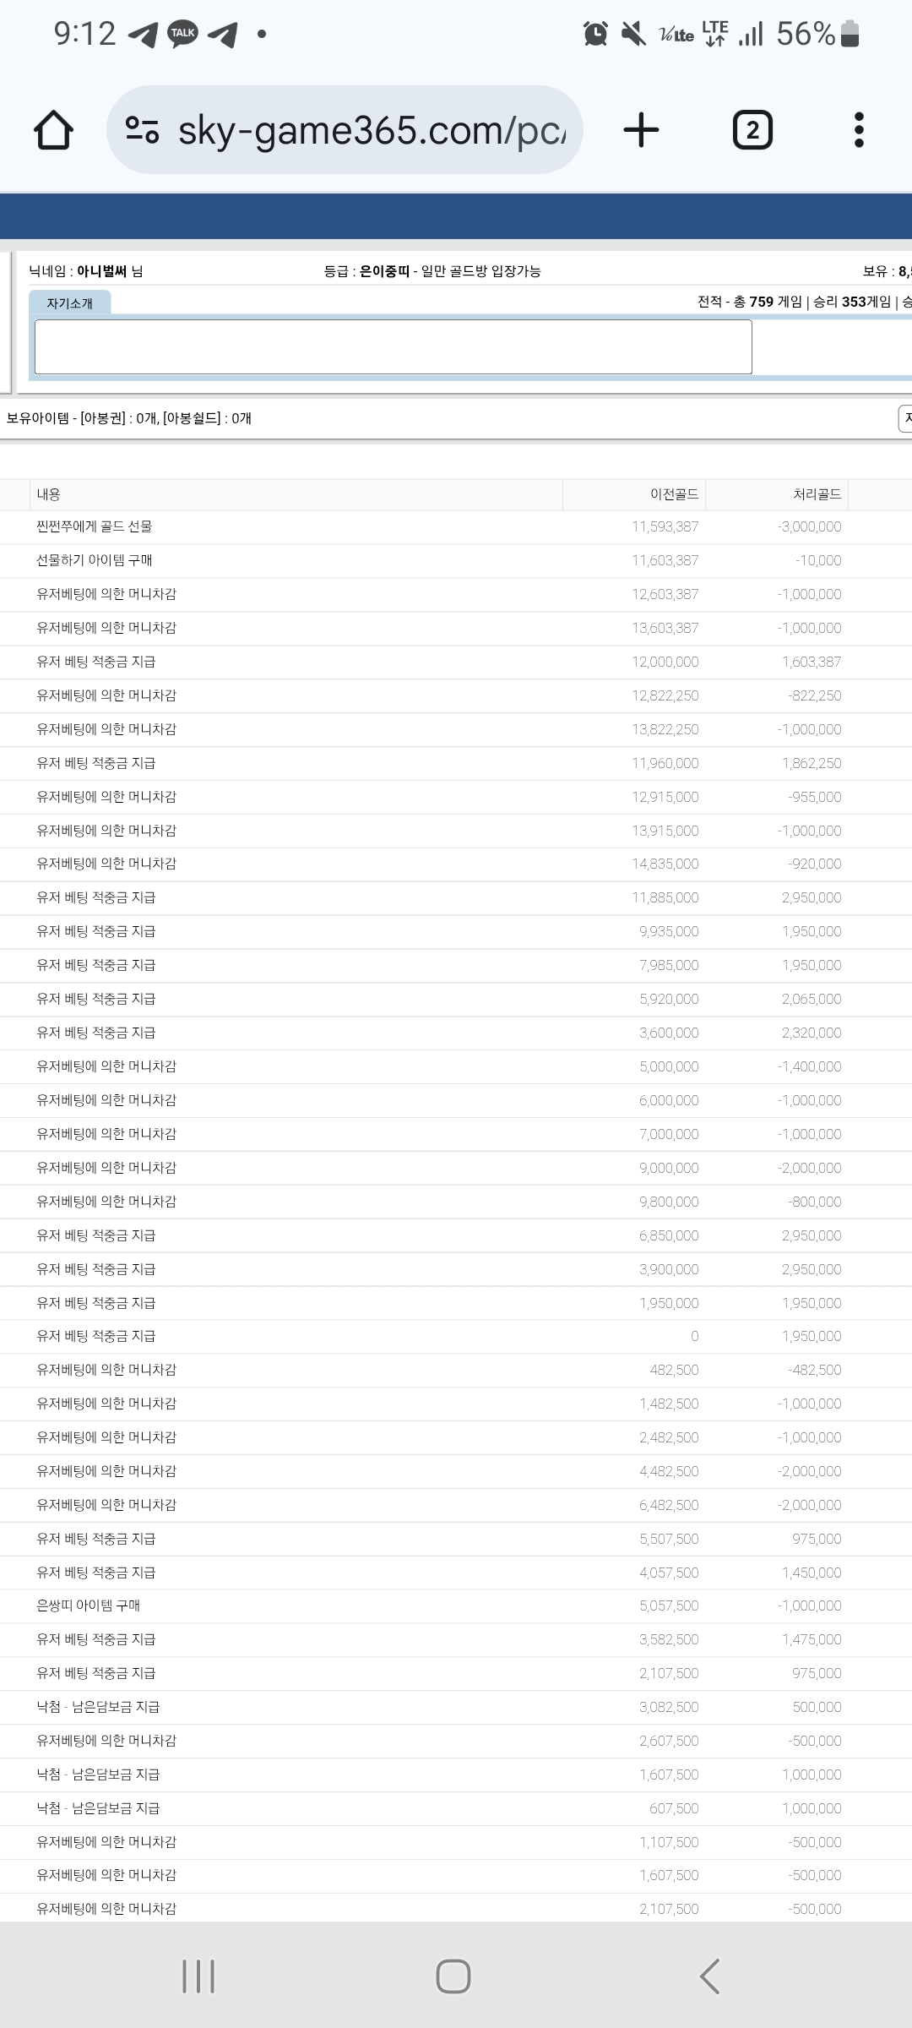The height and width of the screenshot is (2028, 912).
Task: Click the 이전골드 column header
Action: [674, 494]
